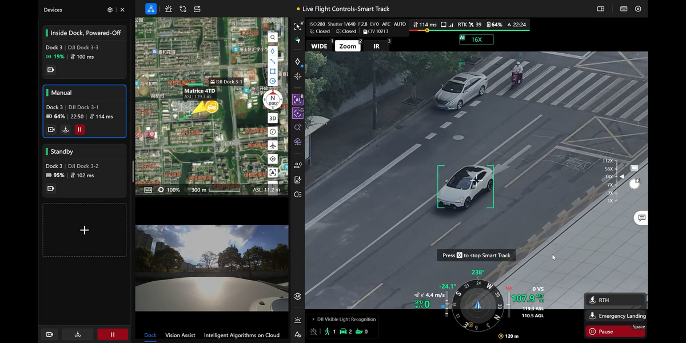Switch to the Vision Assist tab
This screenshot has width=686, height=343.
(x=180, y=335)
